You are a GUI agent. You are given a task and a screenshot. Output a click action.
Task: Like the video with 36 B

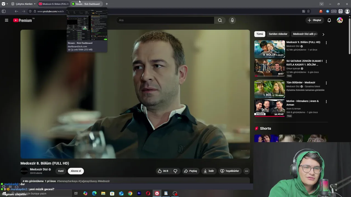point(163,171)
